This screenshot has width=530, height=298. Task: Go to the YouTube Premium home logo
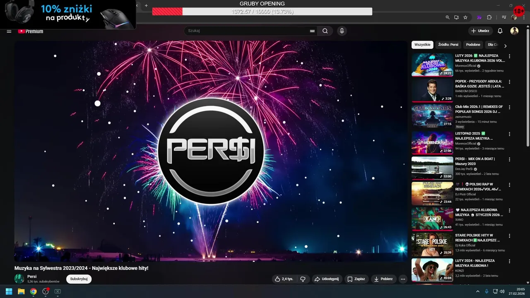point(31,31)
